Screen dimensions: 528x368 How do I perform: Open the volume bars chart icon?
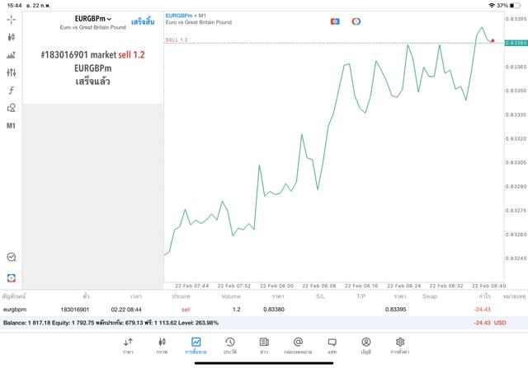[11, 55]
